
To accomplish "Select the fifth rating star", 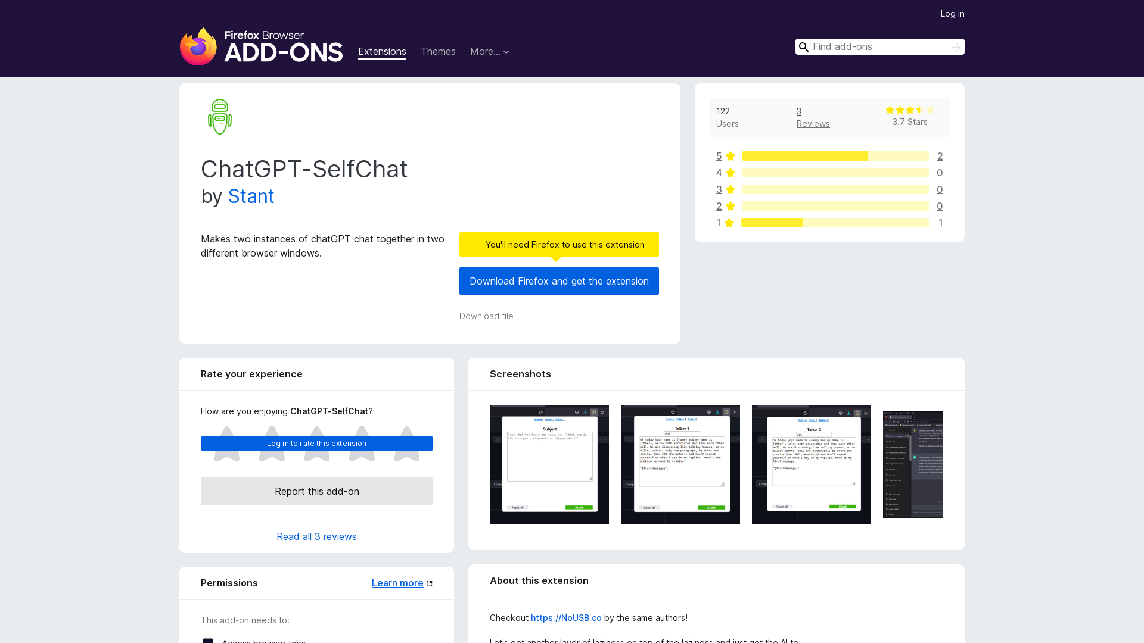I will pos(407,444).
